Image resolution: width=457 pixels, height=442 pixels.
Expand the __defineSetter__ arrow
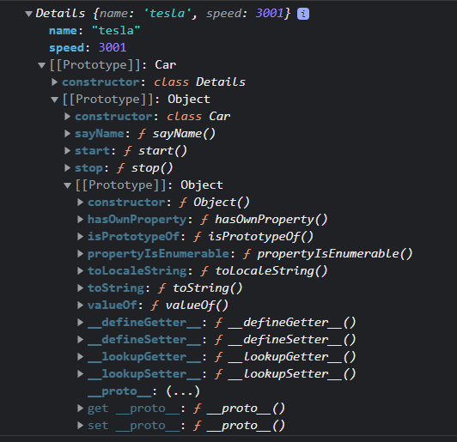[80, 340]
